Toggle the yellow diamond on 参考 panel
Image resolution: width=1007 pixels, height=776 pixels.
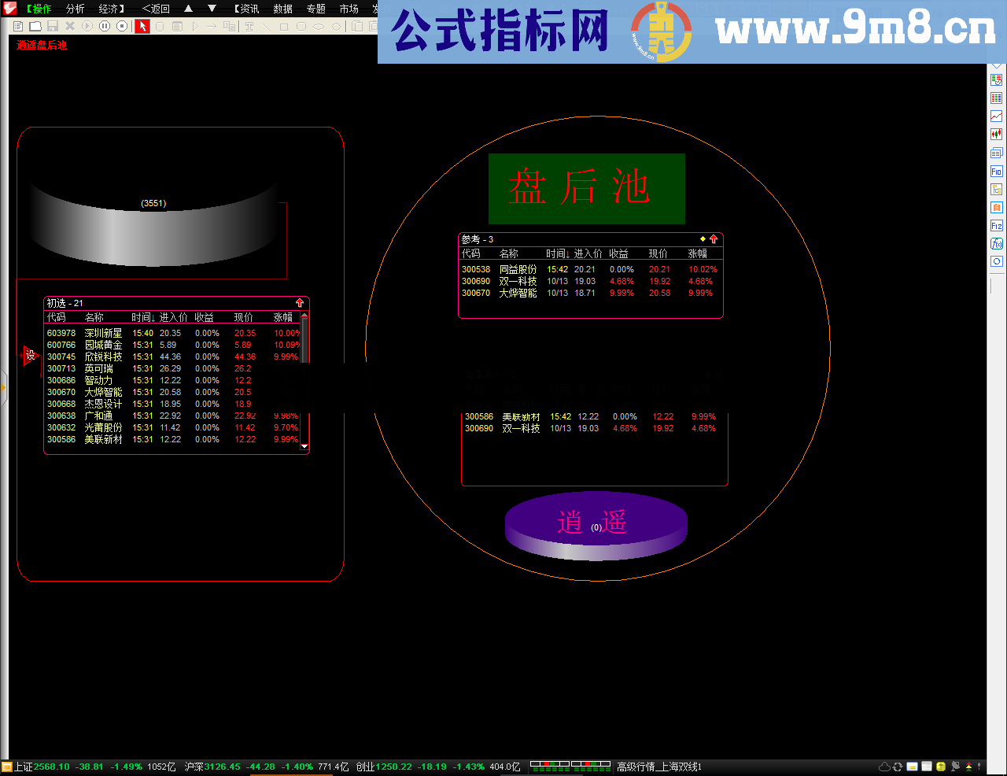pyautogui.click(x=703, y=239)
